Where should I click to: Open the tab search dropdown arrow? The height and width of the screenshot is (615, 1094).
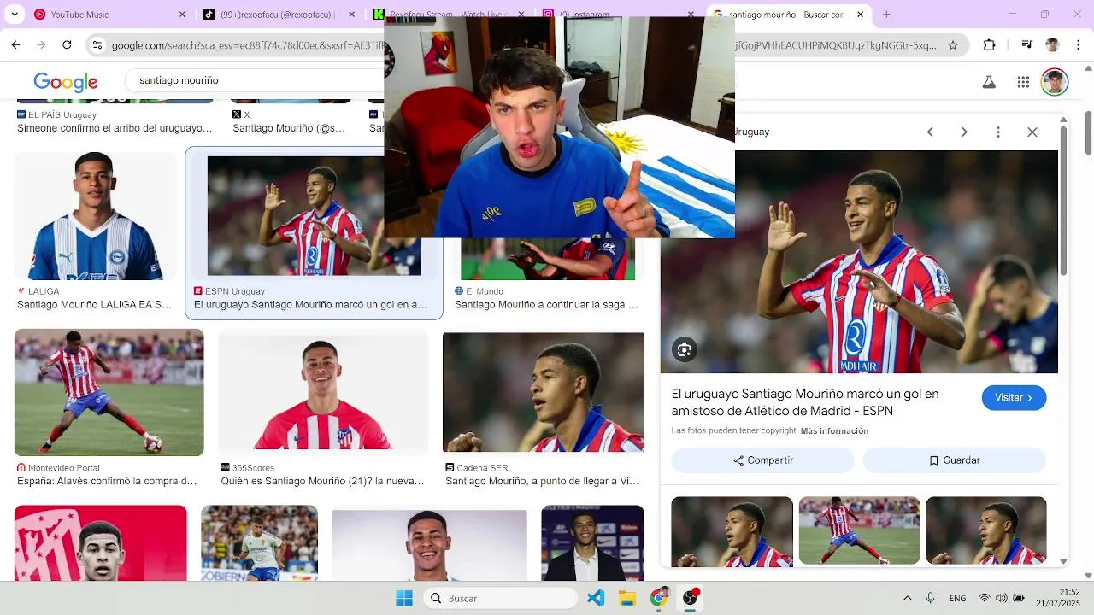[16, 15]
